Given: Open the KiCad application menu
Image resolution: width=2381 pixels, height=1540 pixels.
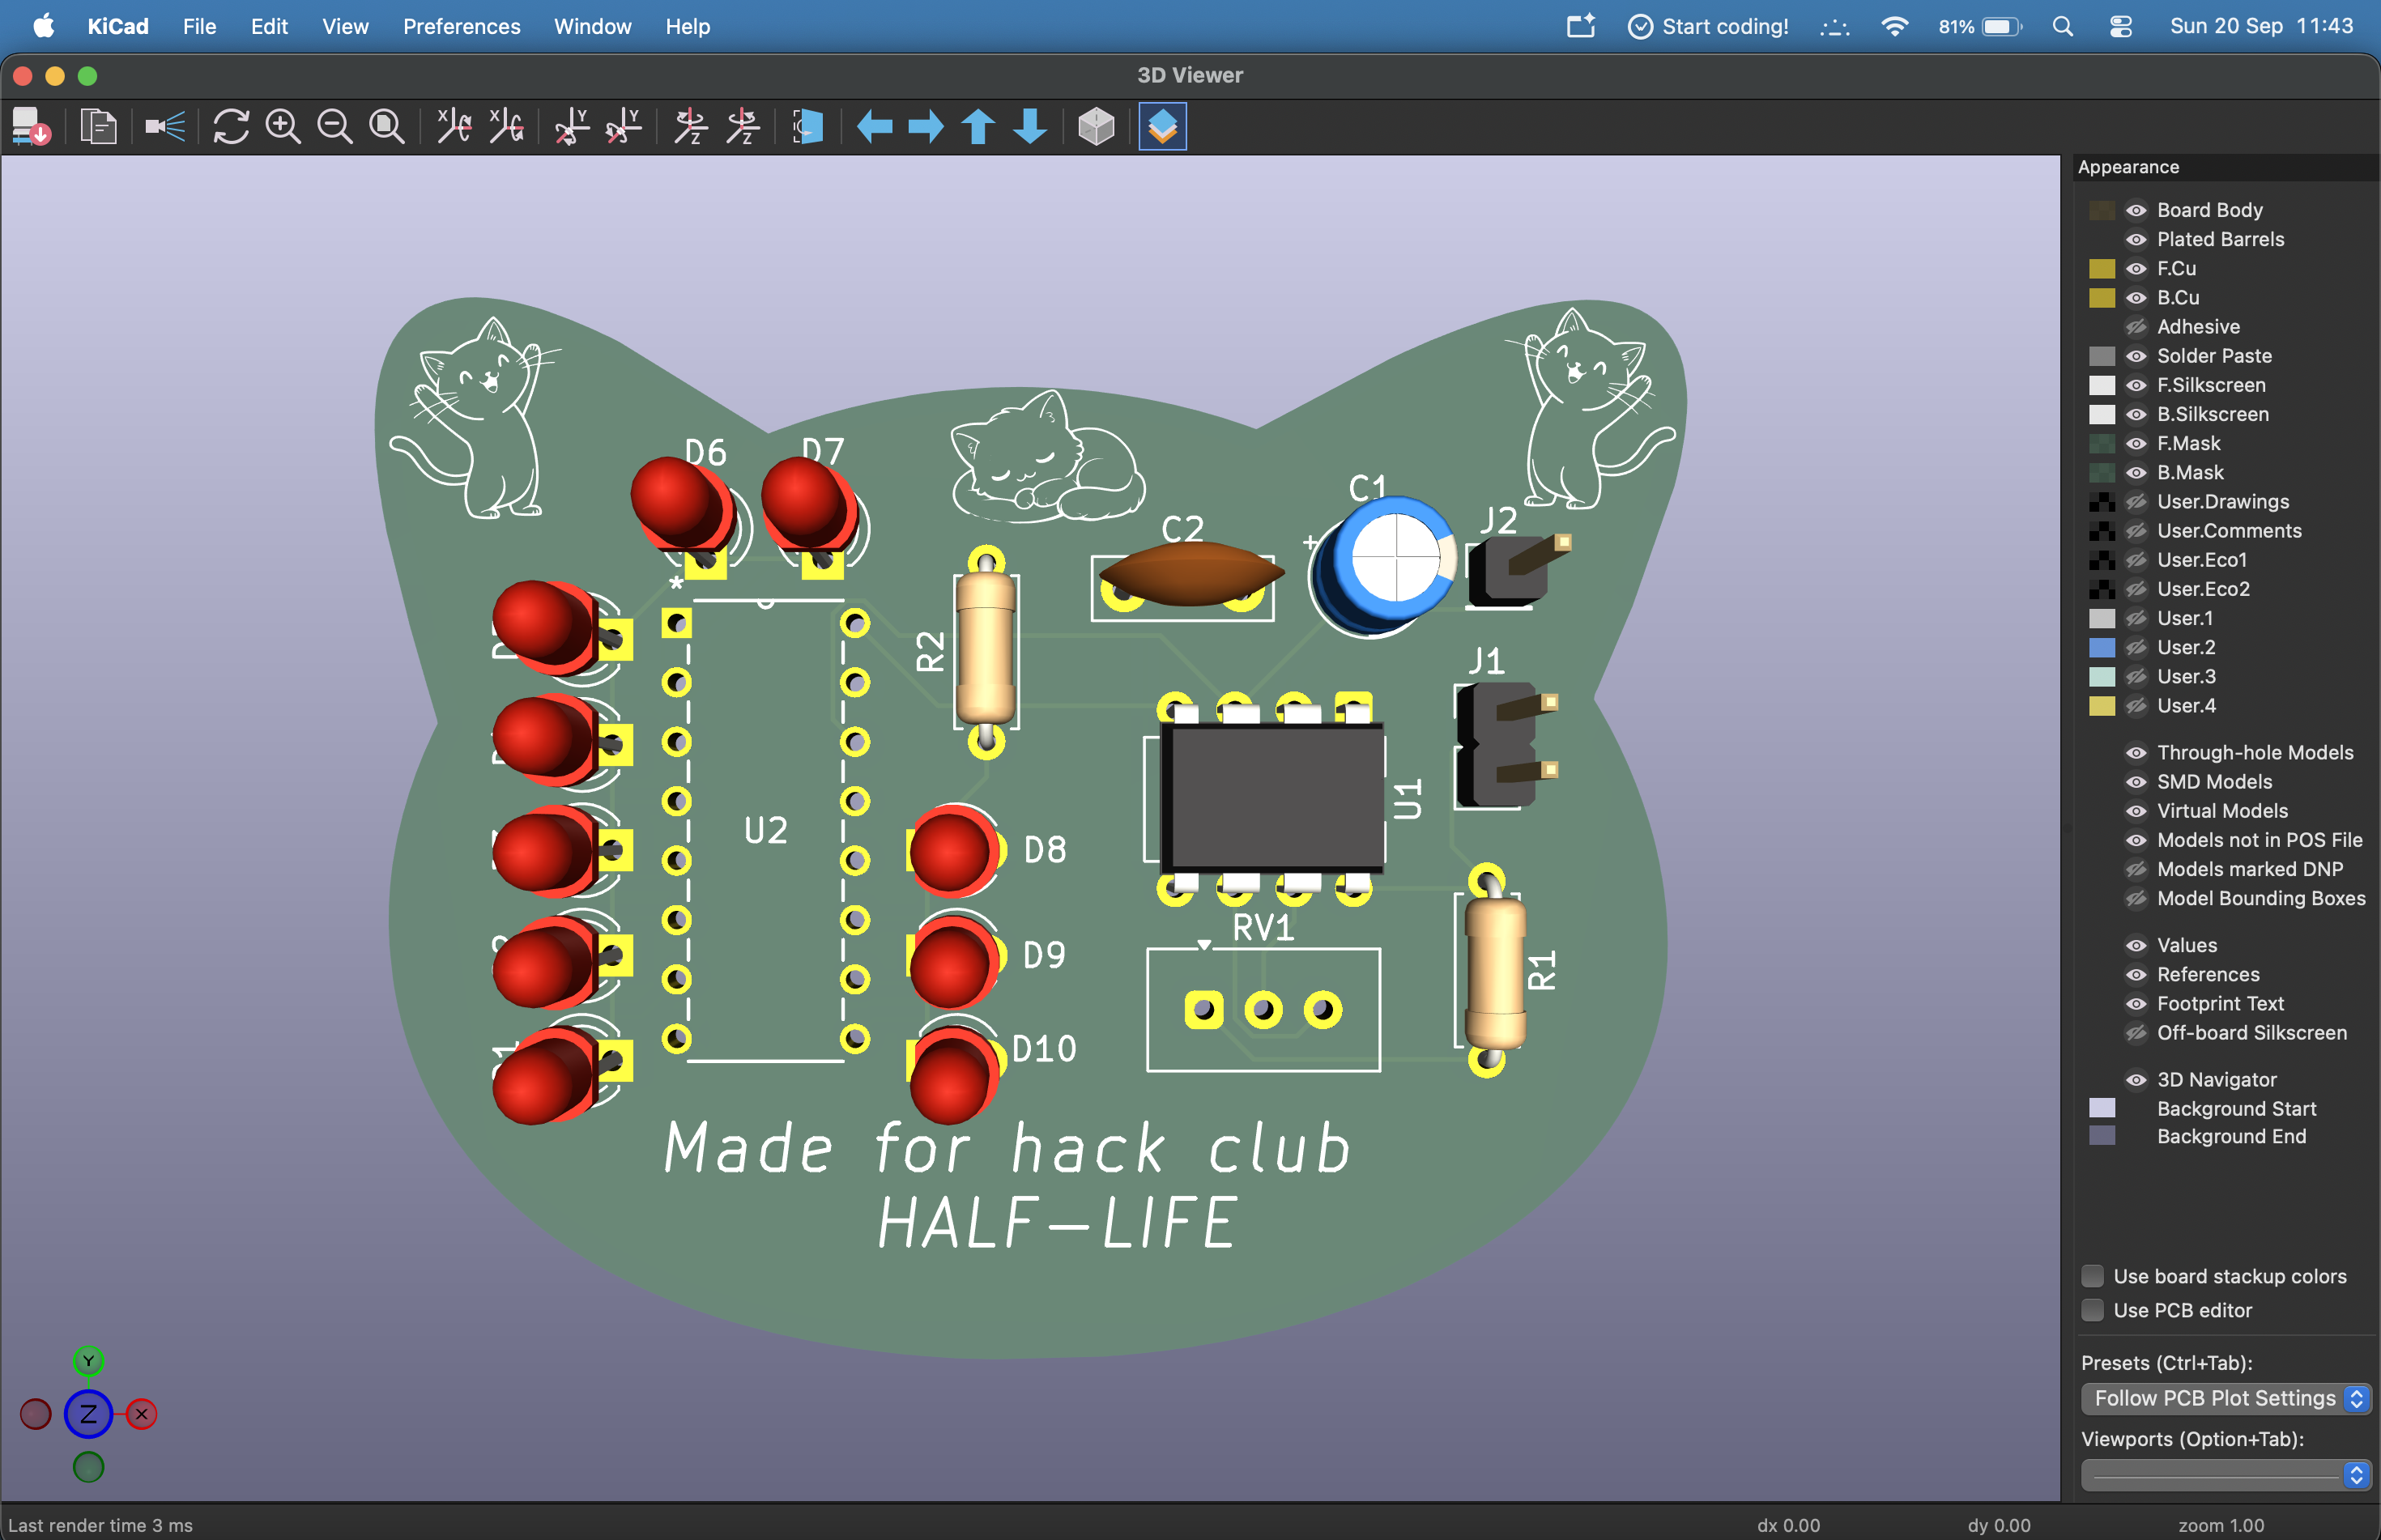Looking at the screenshot, I should pos(118,27).
